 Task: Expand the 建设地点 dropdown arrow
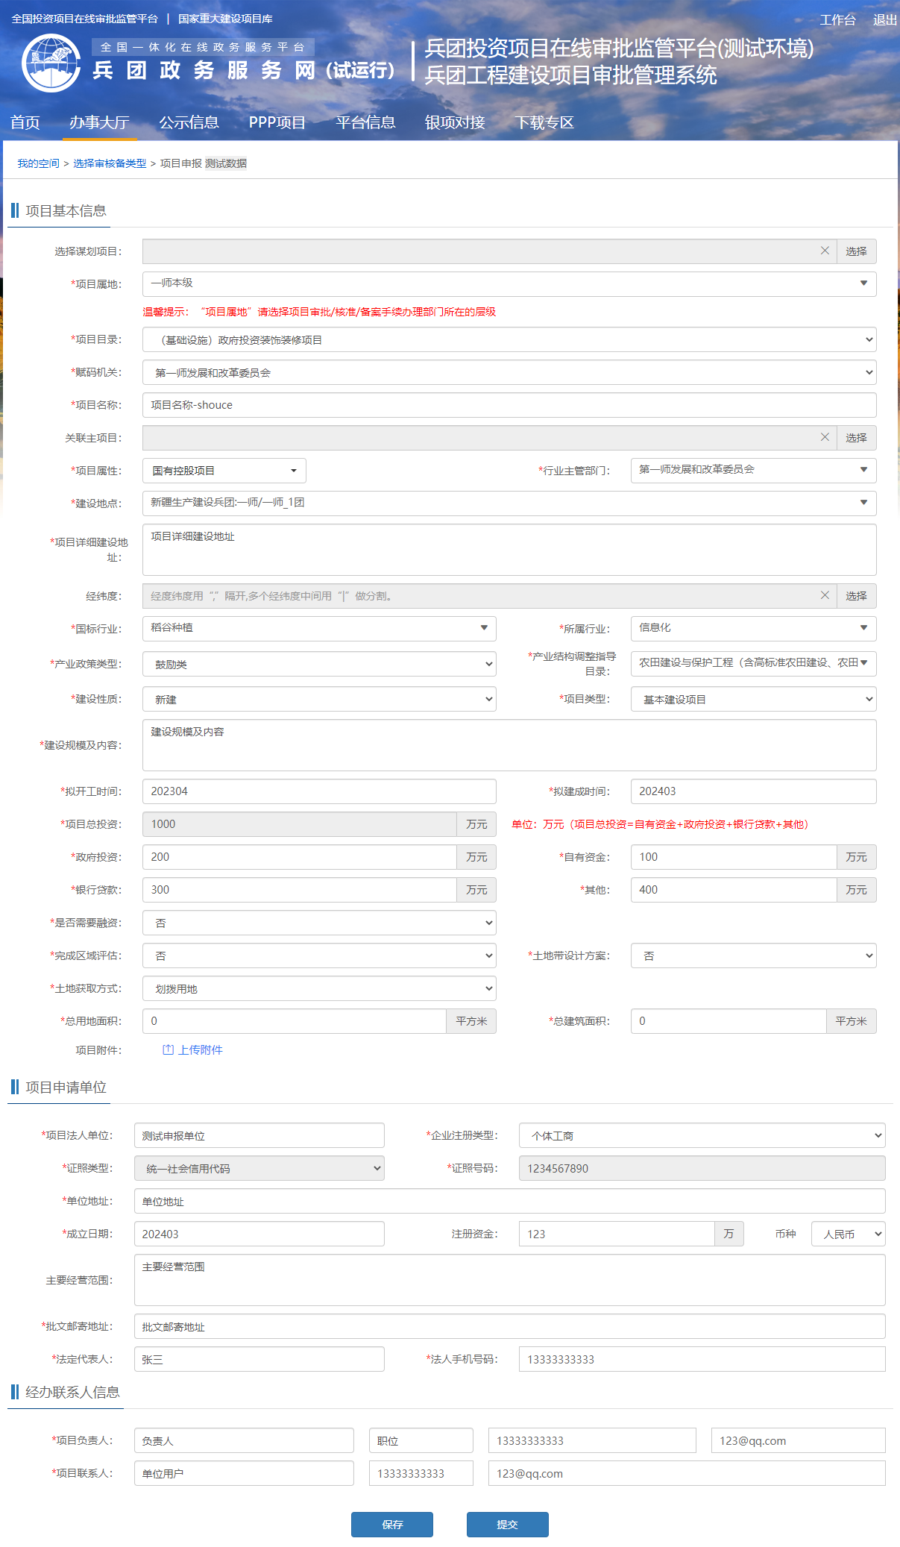863,503
